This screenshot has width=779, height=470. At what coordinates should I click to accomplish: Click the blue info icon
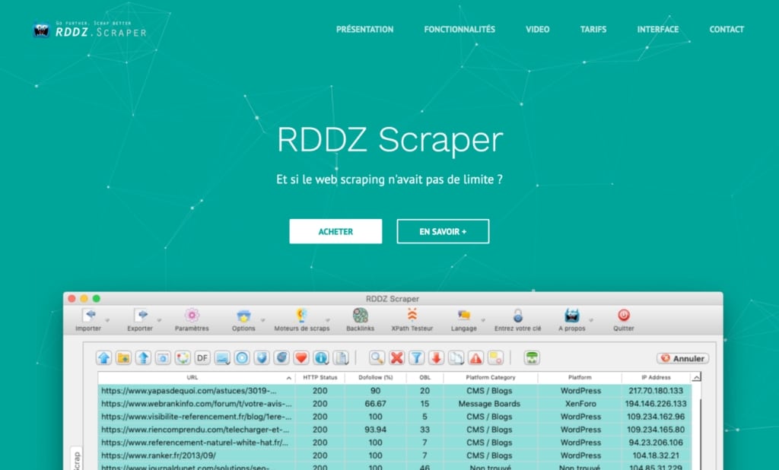coord(321,357)
